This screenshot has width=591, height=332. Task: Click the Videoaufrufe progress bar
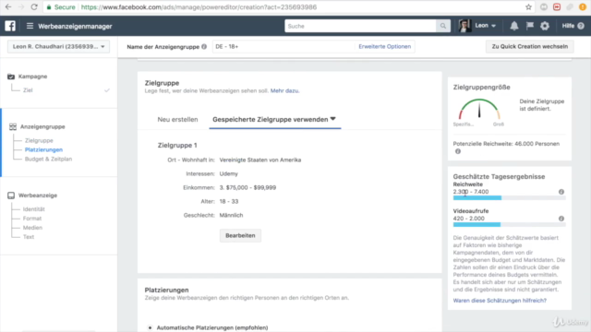[509, 224]
